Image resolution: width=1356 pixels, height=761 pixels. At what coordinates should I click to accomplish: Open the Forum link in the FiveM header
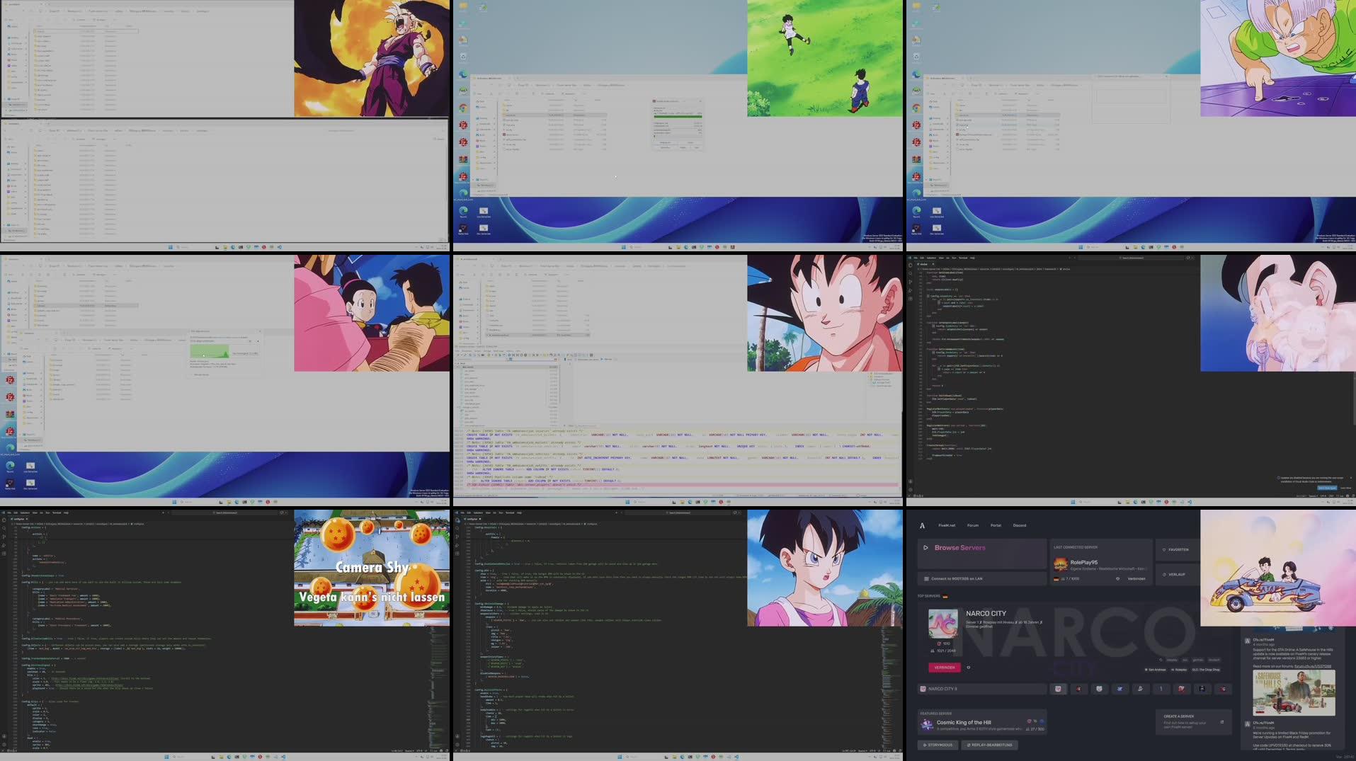(973, 525)
